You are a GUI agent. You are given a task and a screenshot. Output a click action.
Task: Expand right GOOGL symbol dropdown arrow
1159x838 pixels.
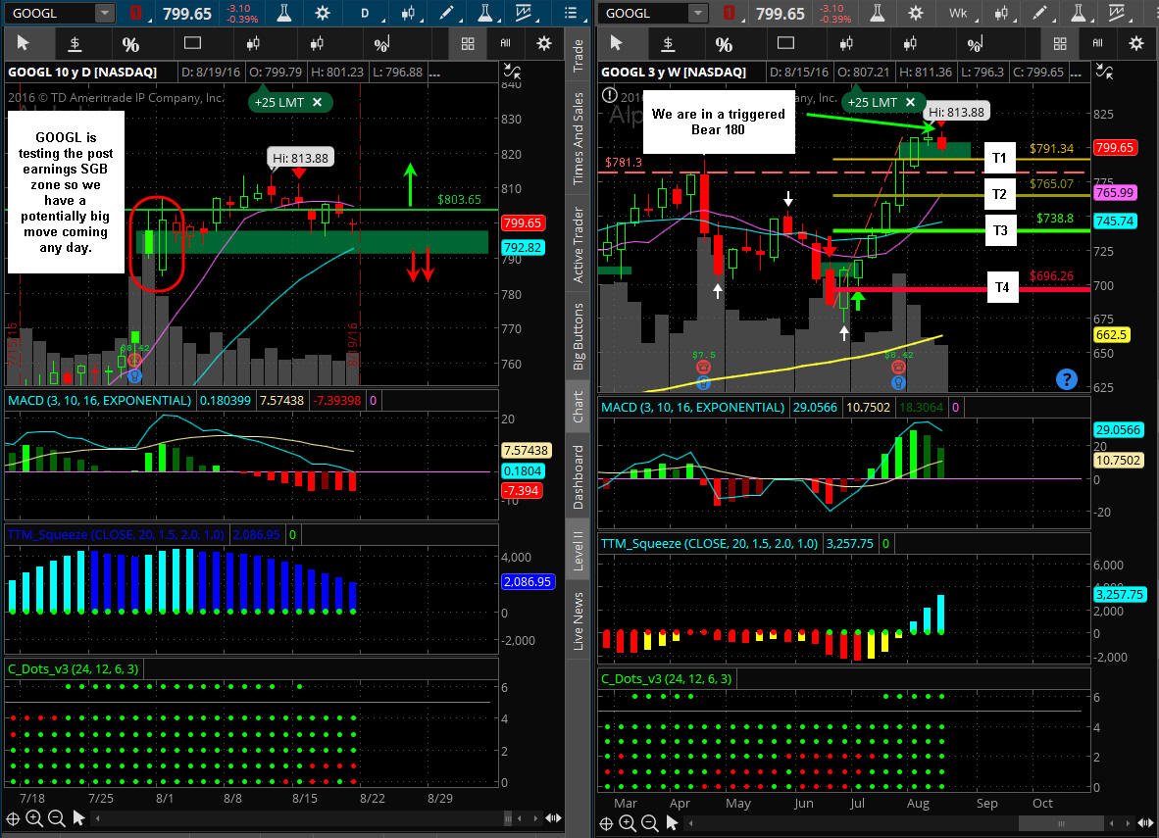pos(697,13)
